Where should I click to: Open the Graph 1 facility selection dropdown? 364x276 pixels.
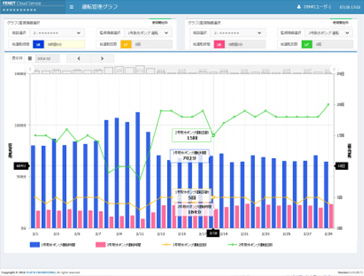tap(57, 33)
